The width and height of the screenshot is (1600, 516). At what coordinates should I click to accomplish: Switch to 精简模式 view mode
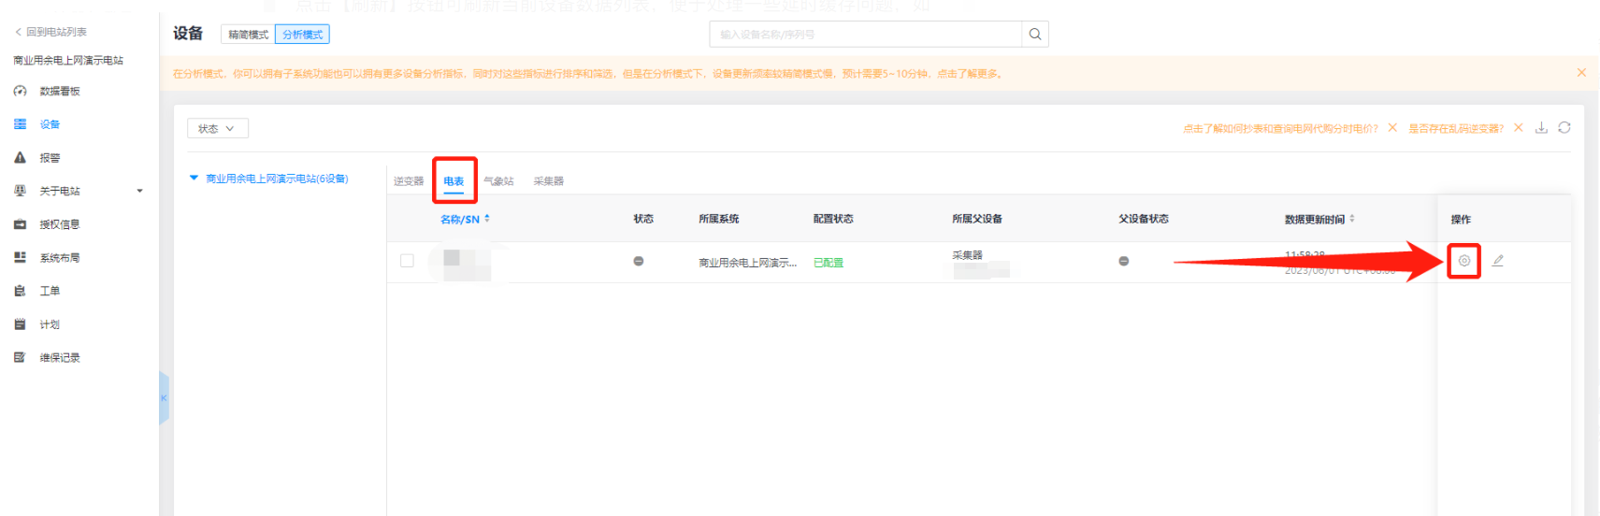tap(248, 35)
